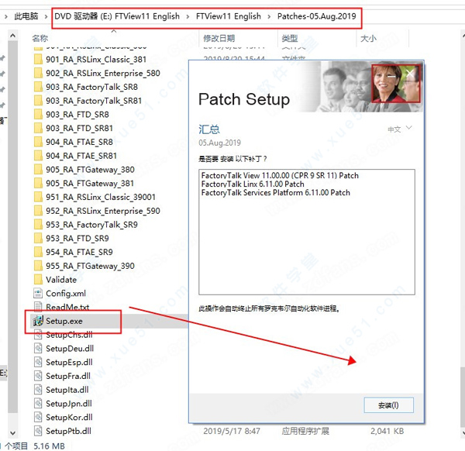This screenshot has width=465, height=451.
Task: Sort by 名称 column header
Action: pos(40,38)
